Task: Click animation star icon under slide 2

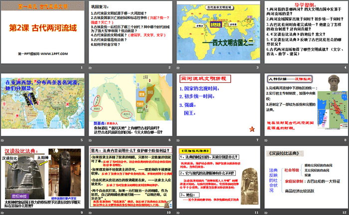Action: coord(90,68)
